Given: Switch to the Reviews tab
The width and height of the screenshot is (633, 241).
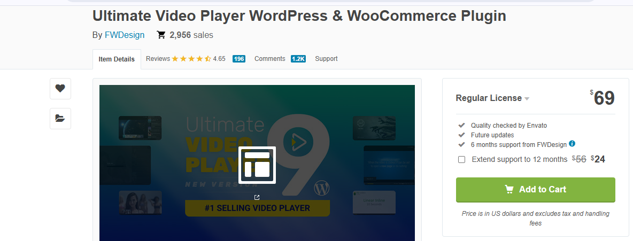Looking at the screenshot, I should pos(158,59).
